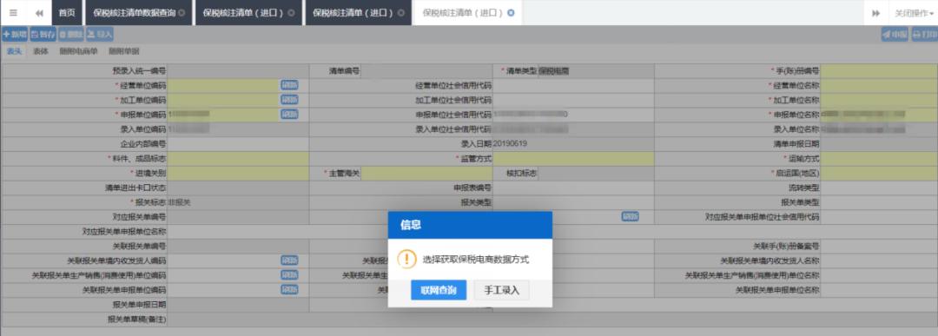Click the 刷新 icon beside 关联报关单生产销售(消费使用)单位编码
This screenshot has width=938, height=336.
click(289, 275)
